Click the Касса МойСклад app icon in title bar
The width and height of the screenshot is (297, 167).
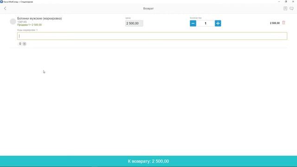pos(1,2)
